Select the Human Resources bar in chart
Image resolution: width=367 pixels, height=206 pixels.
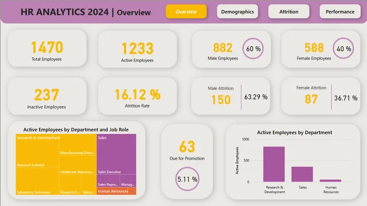point(330,181)
